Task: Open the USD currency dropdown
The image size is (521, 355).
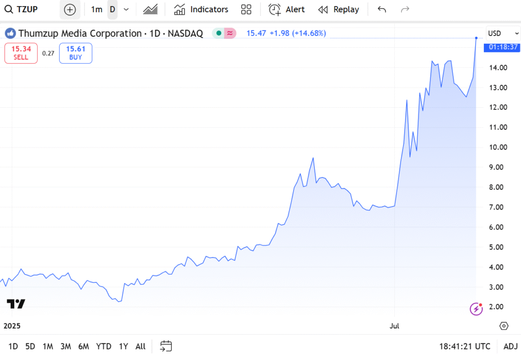Action: [x=501, y=34]
